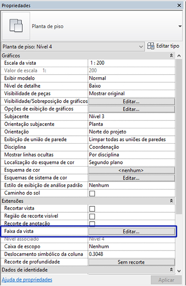Click the scrollbar up arrow
The image size is (186, 286).
[179, 56]
